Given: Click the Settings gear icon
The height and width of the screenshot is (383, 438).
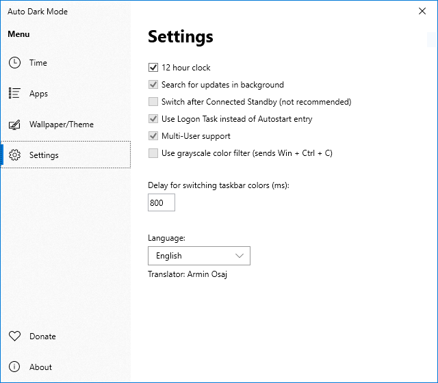Looking at the screenshot, I should point(14,155).
